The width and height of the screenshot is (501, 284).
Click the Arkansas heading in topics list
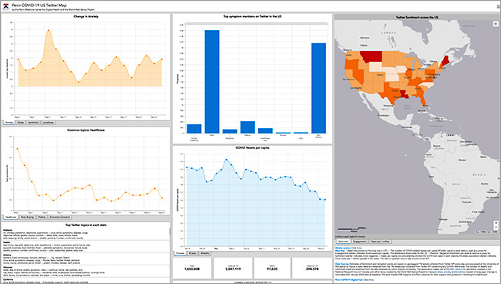(8, 267)
